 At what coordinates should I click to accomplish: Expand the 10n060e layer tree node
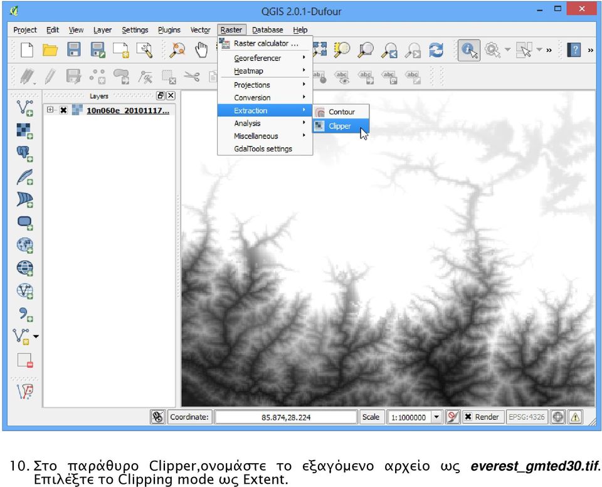(50, 110)
